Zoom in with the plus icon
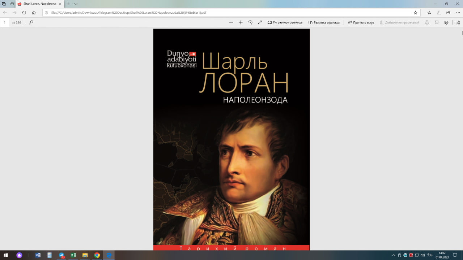463x260 pixels. coord(241,22)
